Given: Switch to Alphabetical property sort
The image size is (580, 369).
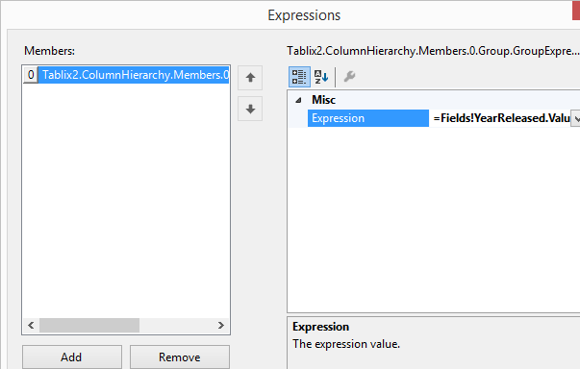Looking at the screenshot, I should tap(321, 77).
